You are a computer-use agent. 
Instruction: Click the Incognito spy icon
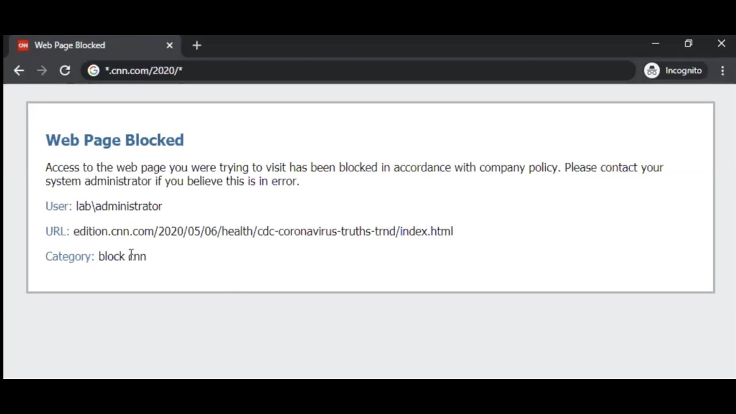651,71
